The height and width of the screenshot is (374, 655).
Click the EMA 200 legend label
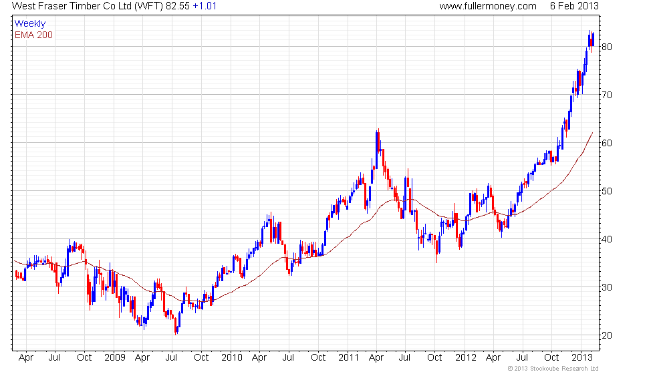coord(33,35)
